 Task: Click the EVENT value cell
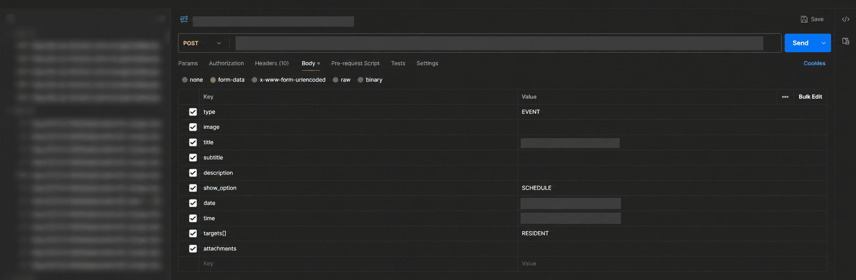point(672,112)
